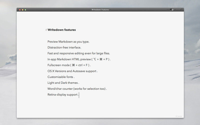Click the 'Retina-display support' line
This screenshot has height=125, width=200.
[x=63, y=95]
